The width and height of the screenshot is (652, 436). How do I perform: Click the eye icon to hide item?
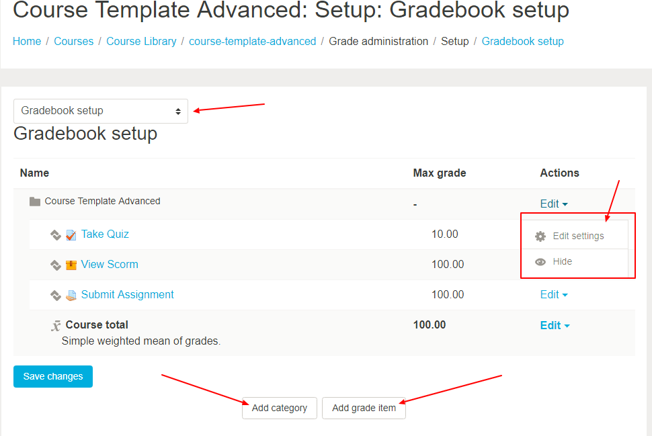coord(540,262)
